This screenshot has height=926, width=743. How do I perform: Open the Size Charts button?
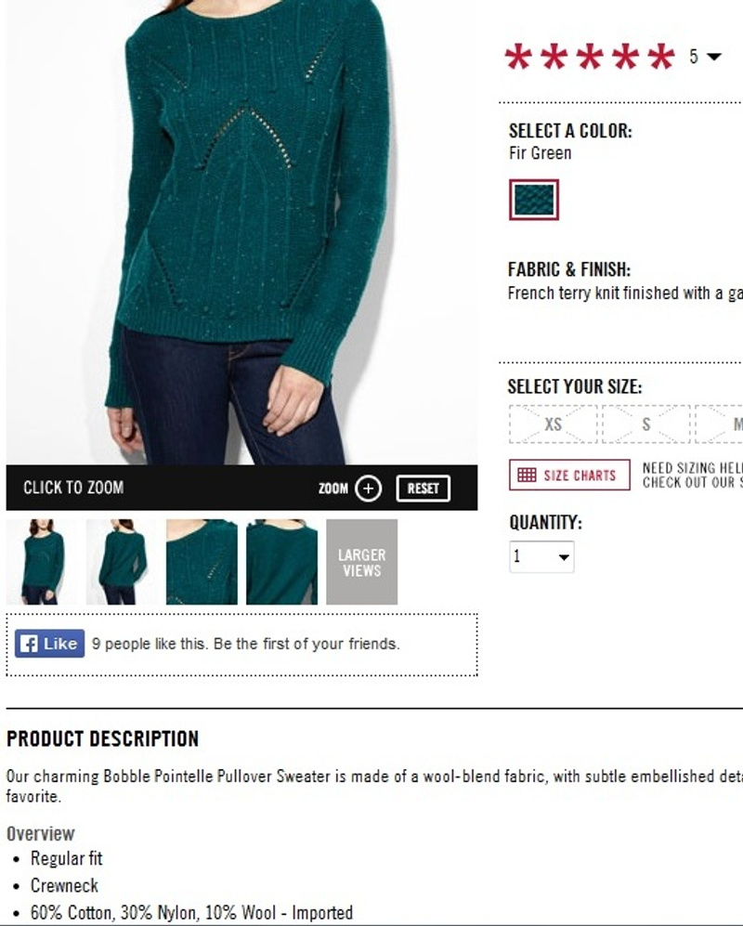[x=569, y=475]
